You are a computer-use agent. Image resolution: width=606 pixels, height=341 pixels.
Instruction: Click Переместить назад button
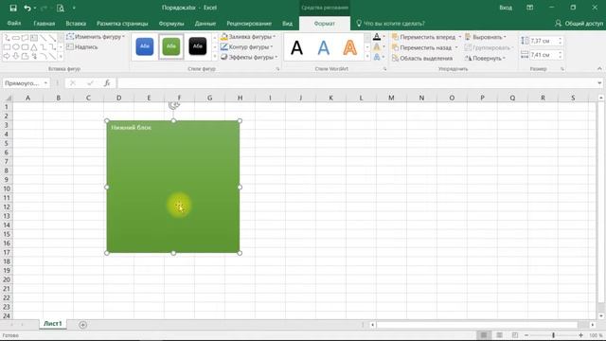coord(422,47)
